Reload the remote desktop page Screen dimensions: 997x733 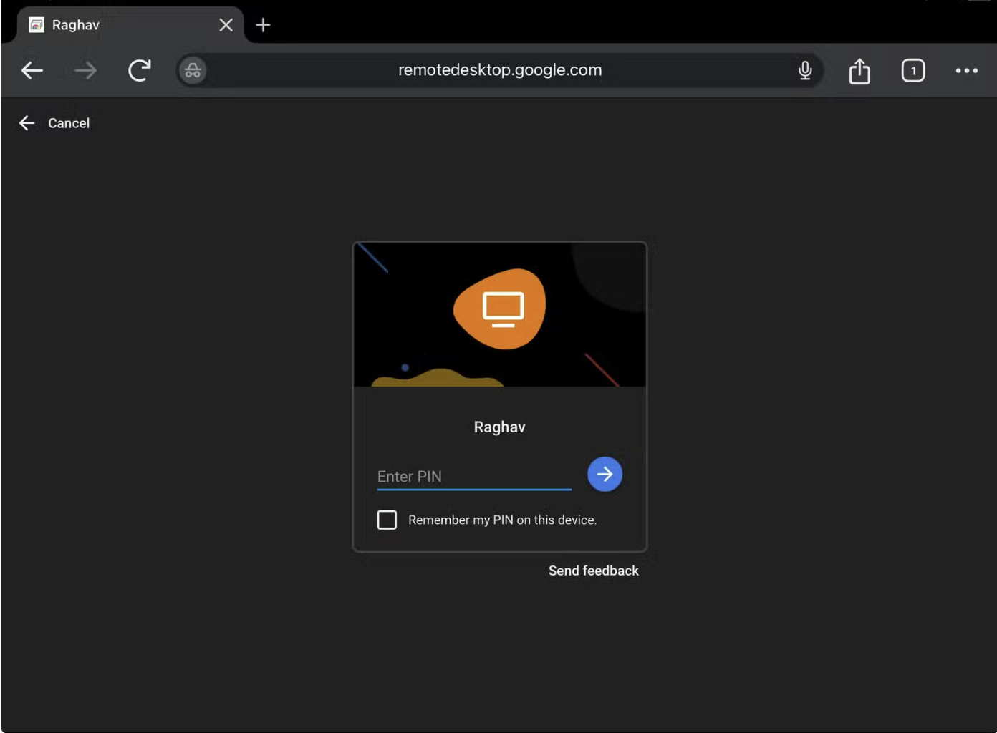[x=139, y=70]
